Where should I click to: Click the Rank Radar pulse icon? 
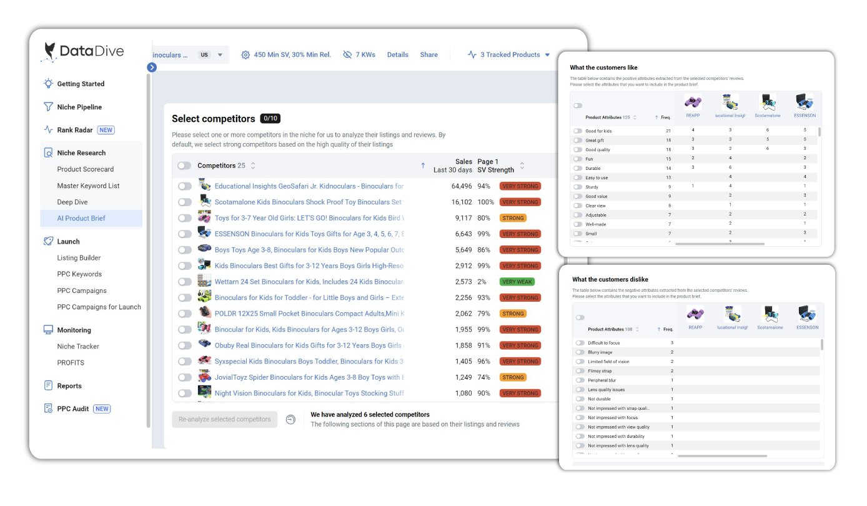coord(48,130)
